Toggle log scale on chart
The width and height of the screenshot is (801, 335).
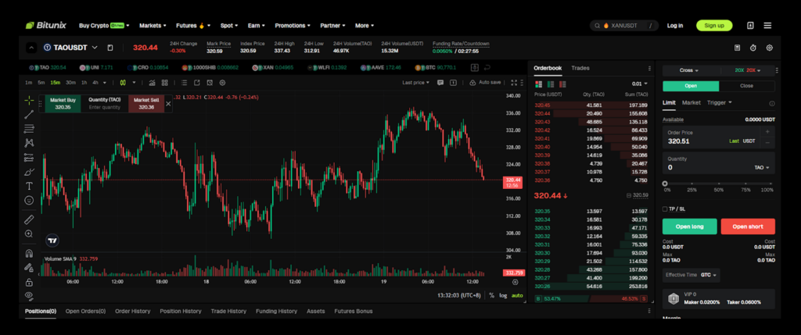tap(503, 295)
